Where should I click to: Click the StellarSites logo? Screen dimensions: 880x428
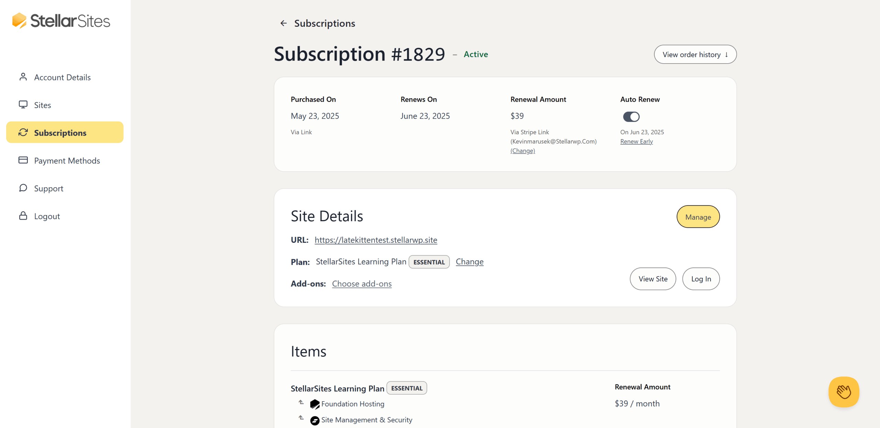(x=61, y=21)
